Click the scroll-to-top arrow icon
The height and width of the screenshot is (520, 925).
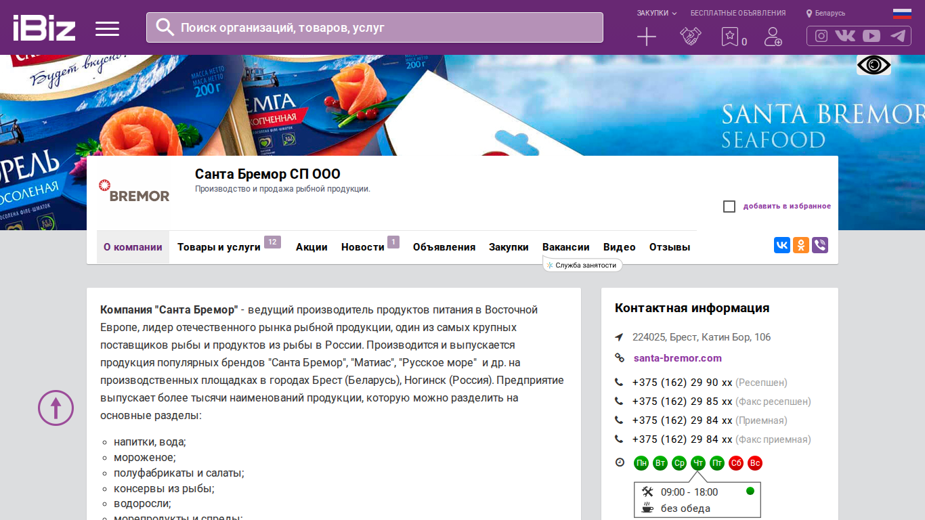coord(56,408)
